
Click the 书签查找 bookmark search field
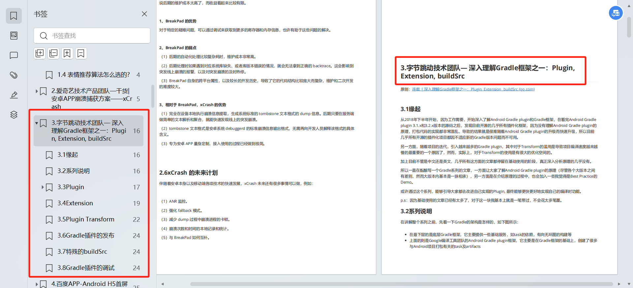pos(92,36)
